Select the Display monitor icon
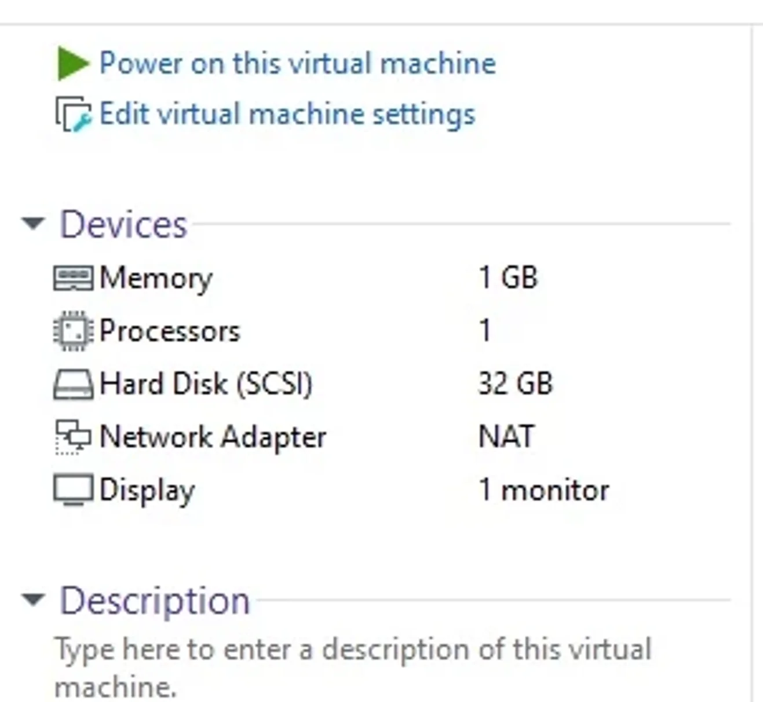This screenshot has width=763, height=702. [x=73, y=491]
